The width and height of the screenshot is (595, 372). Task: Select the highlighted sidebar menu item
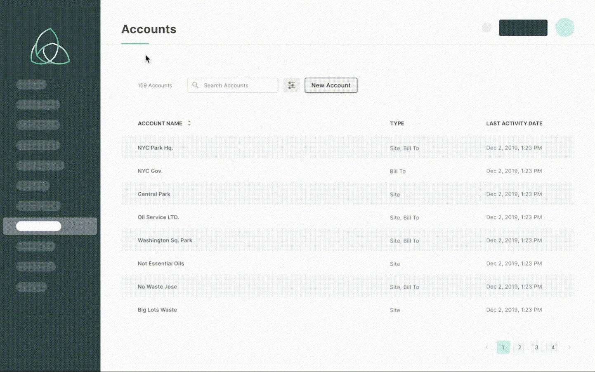[50, 226]
